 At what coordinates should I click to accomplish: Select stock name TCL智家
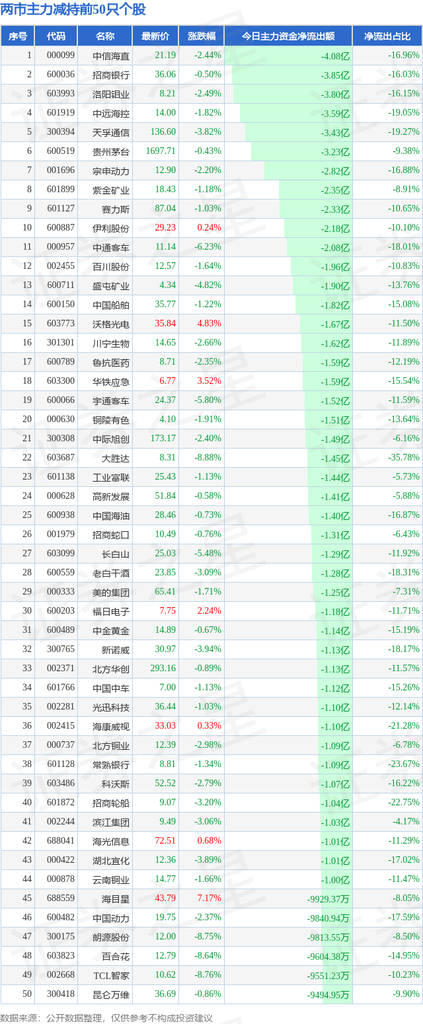point(110,975)
